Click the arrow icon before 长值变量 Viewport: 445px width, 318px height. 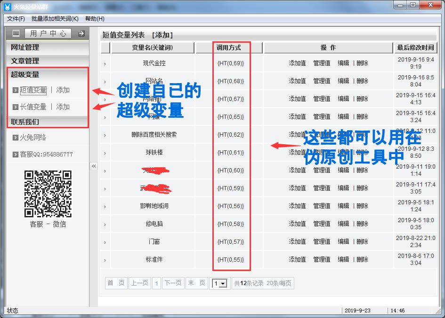16,107
